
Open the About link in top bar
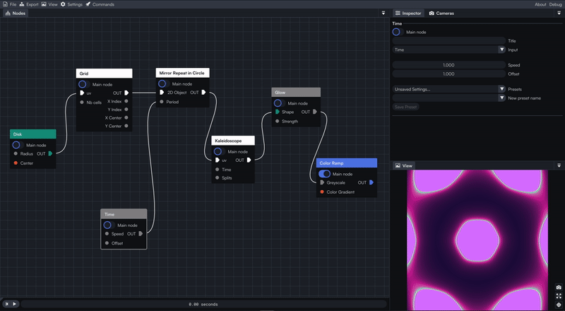click(540, 4)
